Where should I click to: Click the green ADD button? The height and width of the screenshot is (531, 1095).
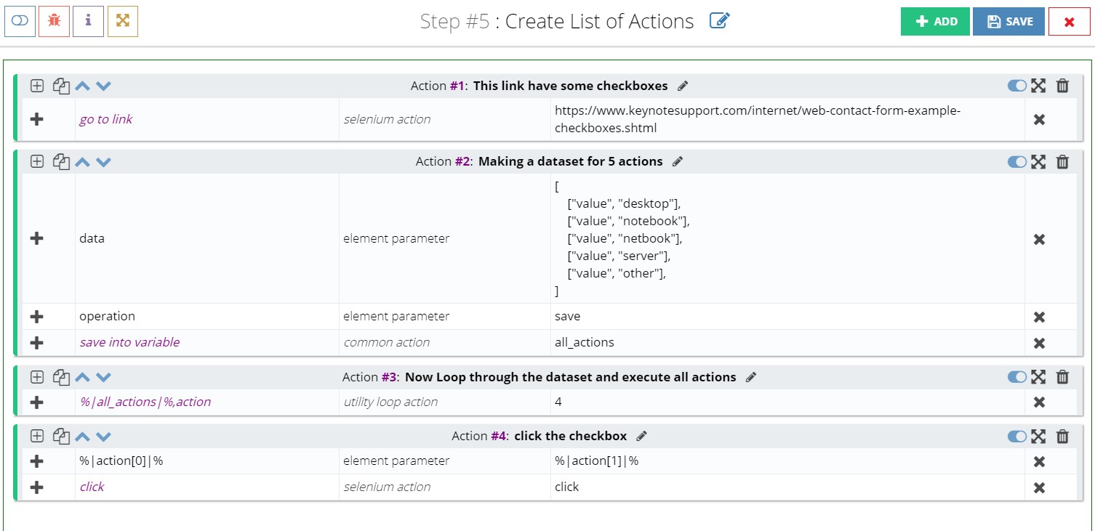pos(935,21)
